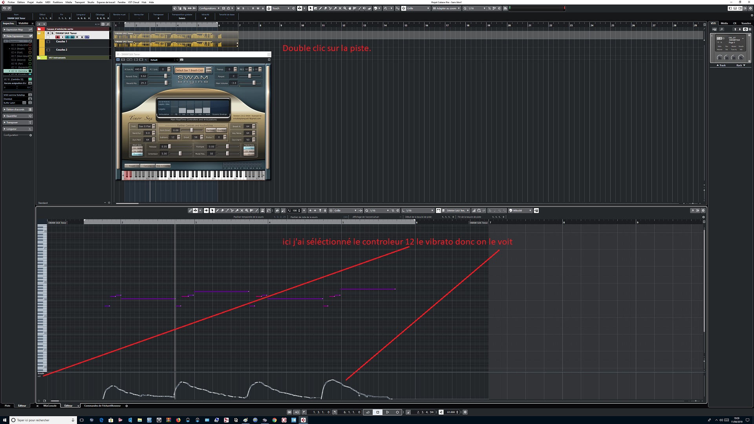Click the Reset button in the SWAM plugin
754x424 pixels.
point(132,166)
